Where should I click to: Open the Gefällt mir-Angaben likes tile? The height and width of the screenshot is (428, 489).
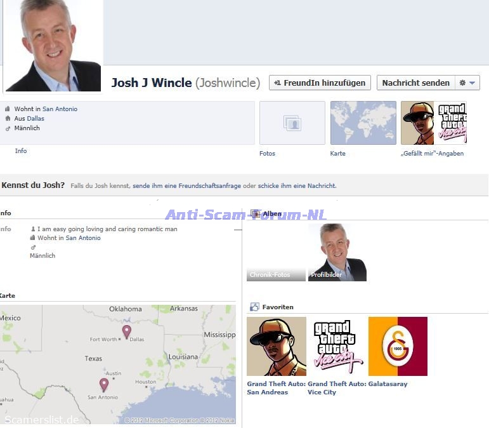pyautogui.click(x=433, y=123)
